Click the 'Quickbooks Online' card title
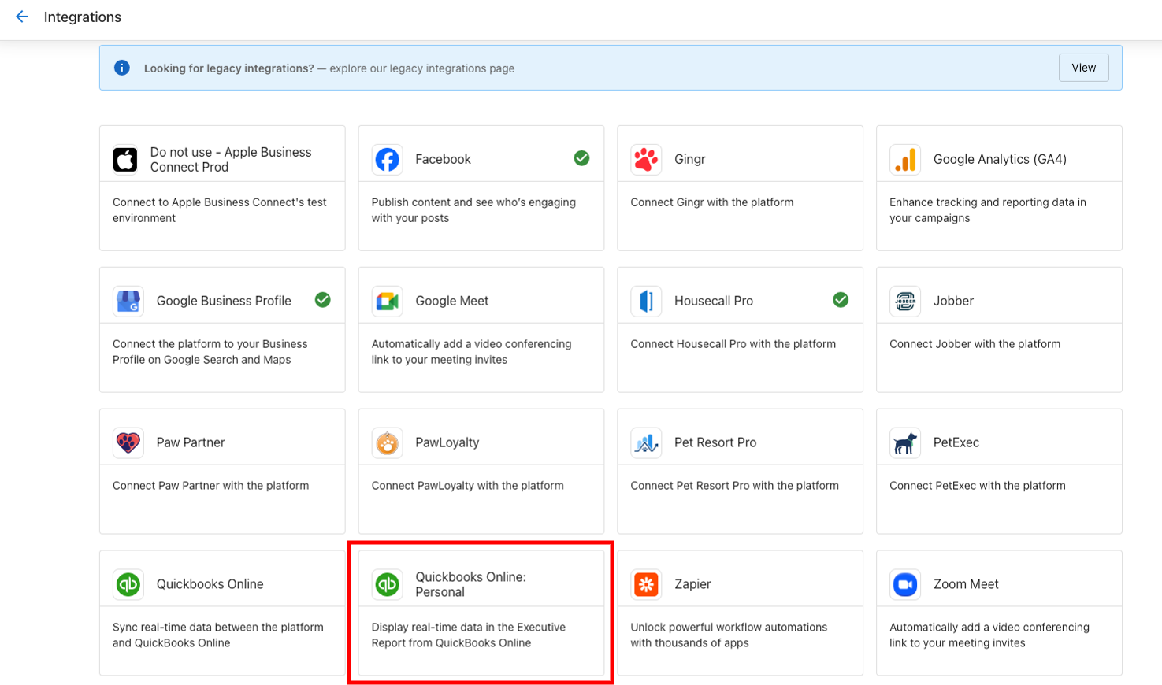Viewport: 1162px width, 685px height. pyautogui.click(x=210, y=584)
